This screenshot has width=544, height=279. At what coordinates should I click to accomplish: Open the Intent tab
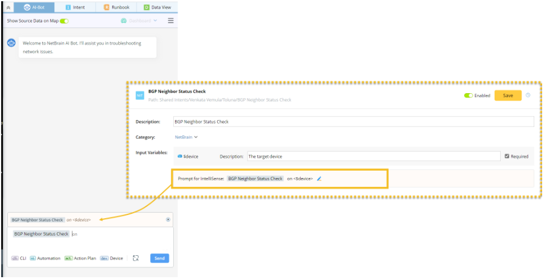click(75, 7)
